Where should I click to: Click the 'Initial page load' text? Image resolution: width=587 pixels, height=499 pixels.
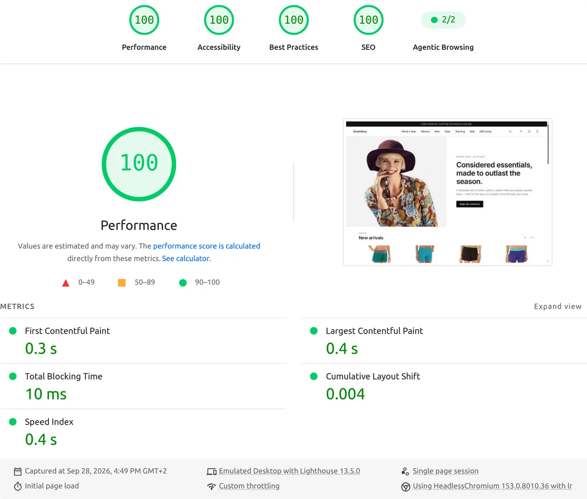coord(52,486)
